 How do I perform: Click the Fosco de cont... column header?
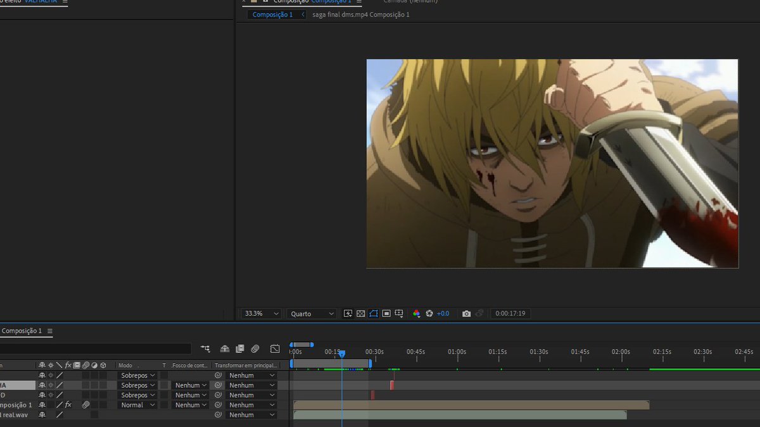point(189,366)
